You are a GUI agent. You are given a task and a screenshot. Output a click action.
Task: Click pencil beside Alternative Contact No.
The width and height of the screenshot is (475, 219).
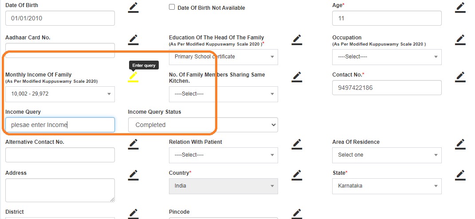[133, 143]
